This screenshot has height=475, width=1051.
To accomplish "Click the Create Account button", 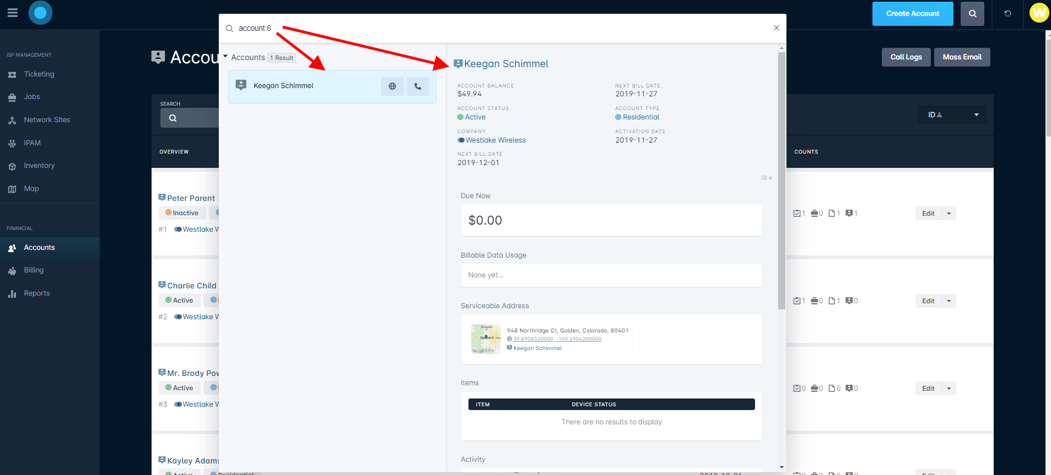I will (913, 14).
